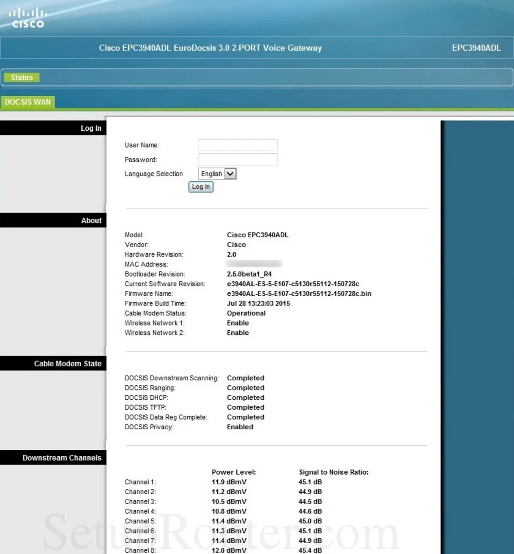Click DOCSIS Data Reg Complete Completed value

coord(245,417)
